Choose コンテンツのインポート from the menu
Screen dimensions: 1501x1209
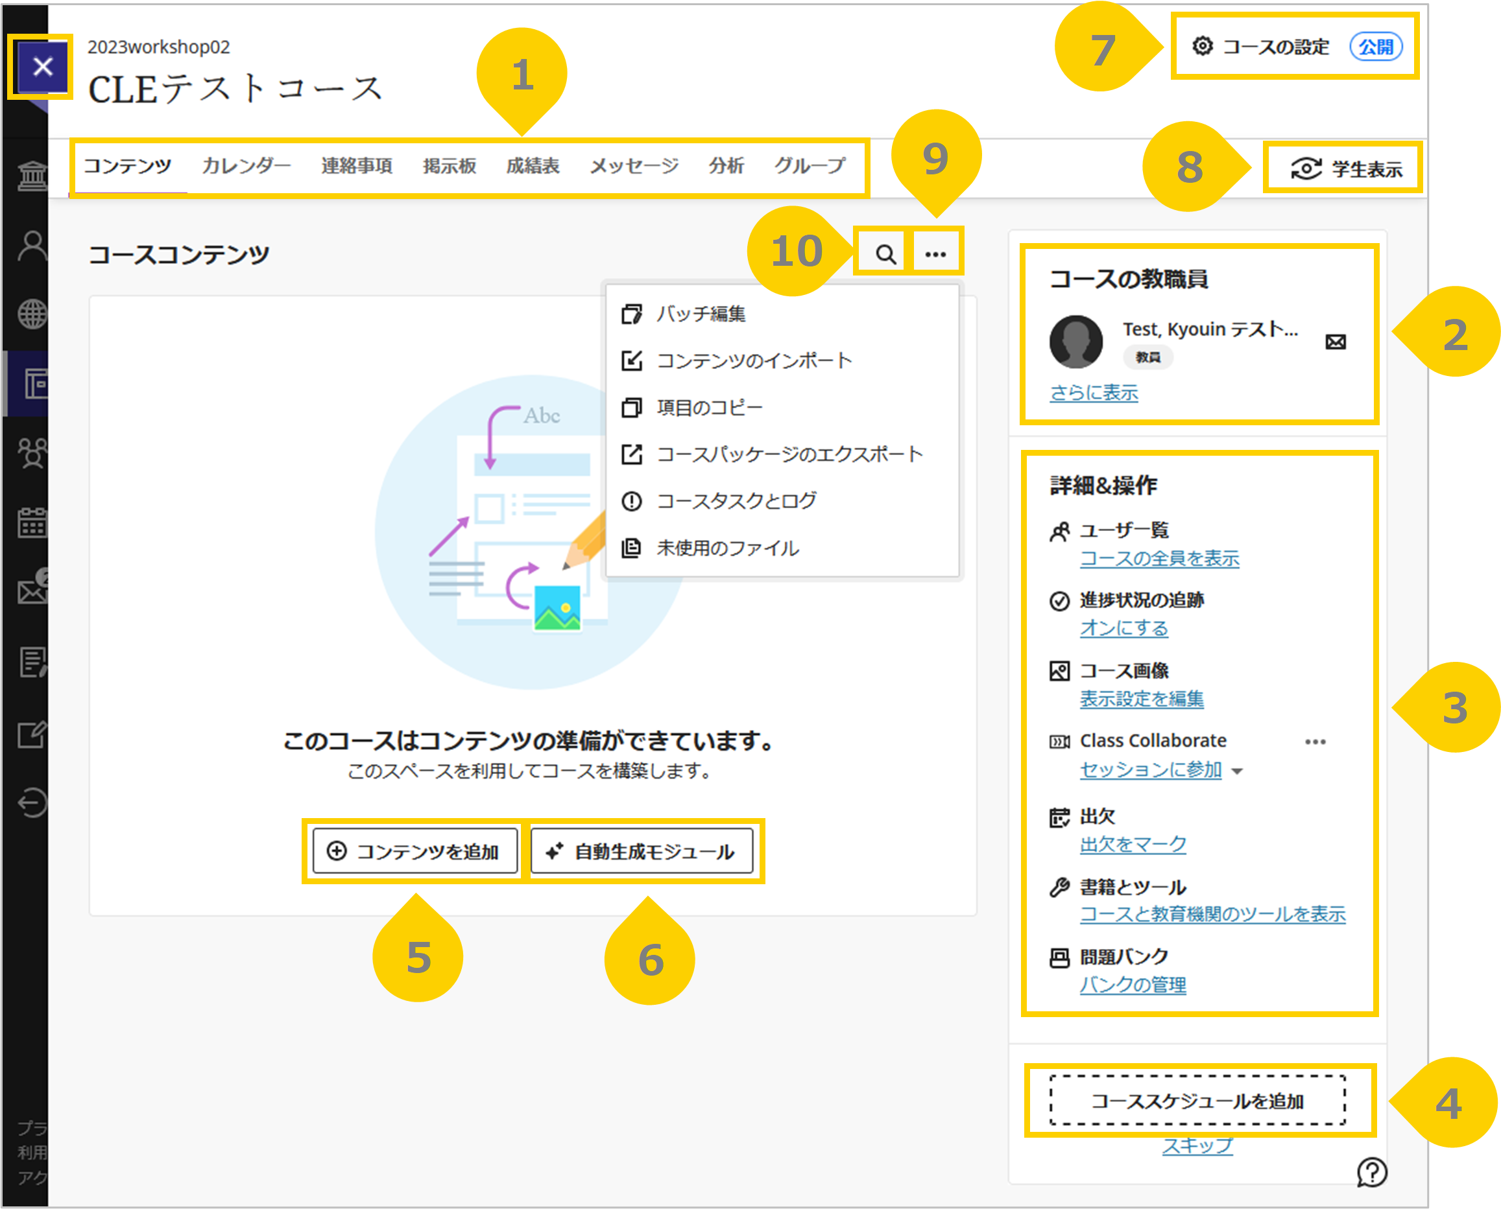coord(782,360)
